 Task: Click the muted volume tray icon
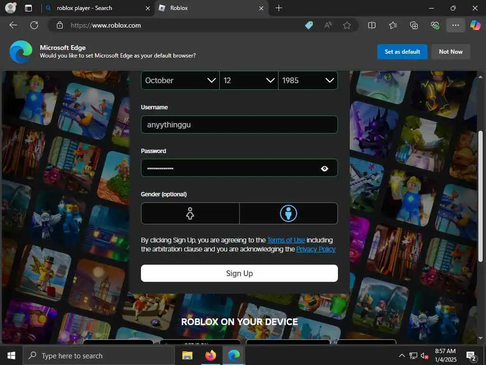click(425, 355)
